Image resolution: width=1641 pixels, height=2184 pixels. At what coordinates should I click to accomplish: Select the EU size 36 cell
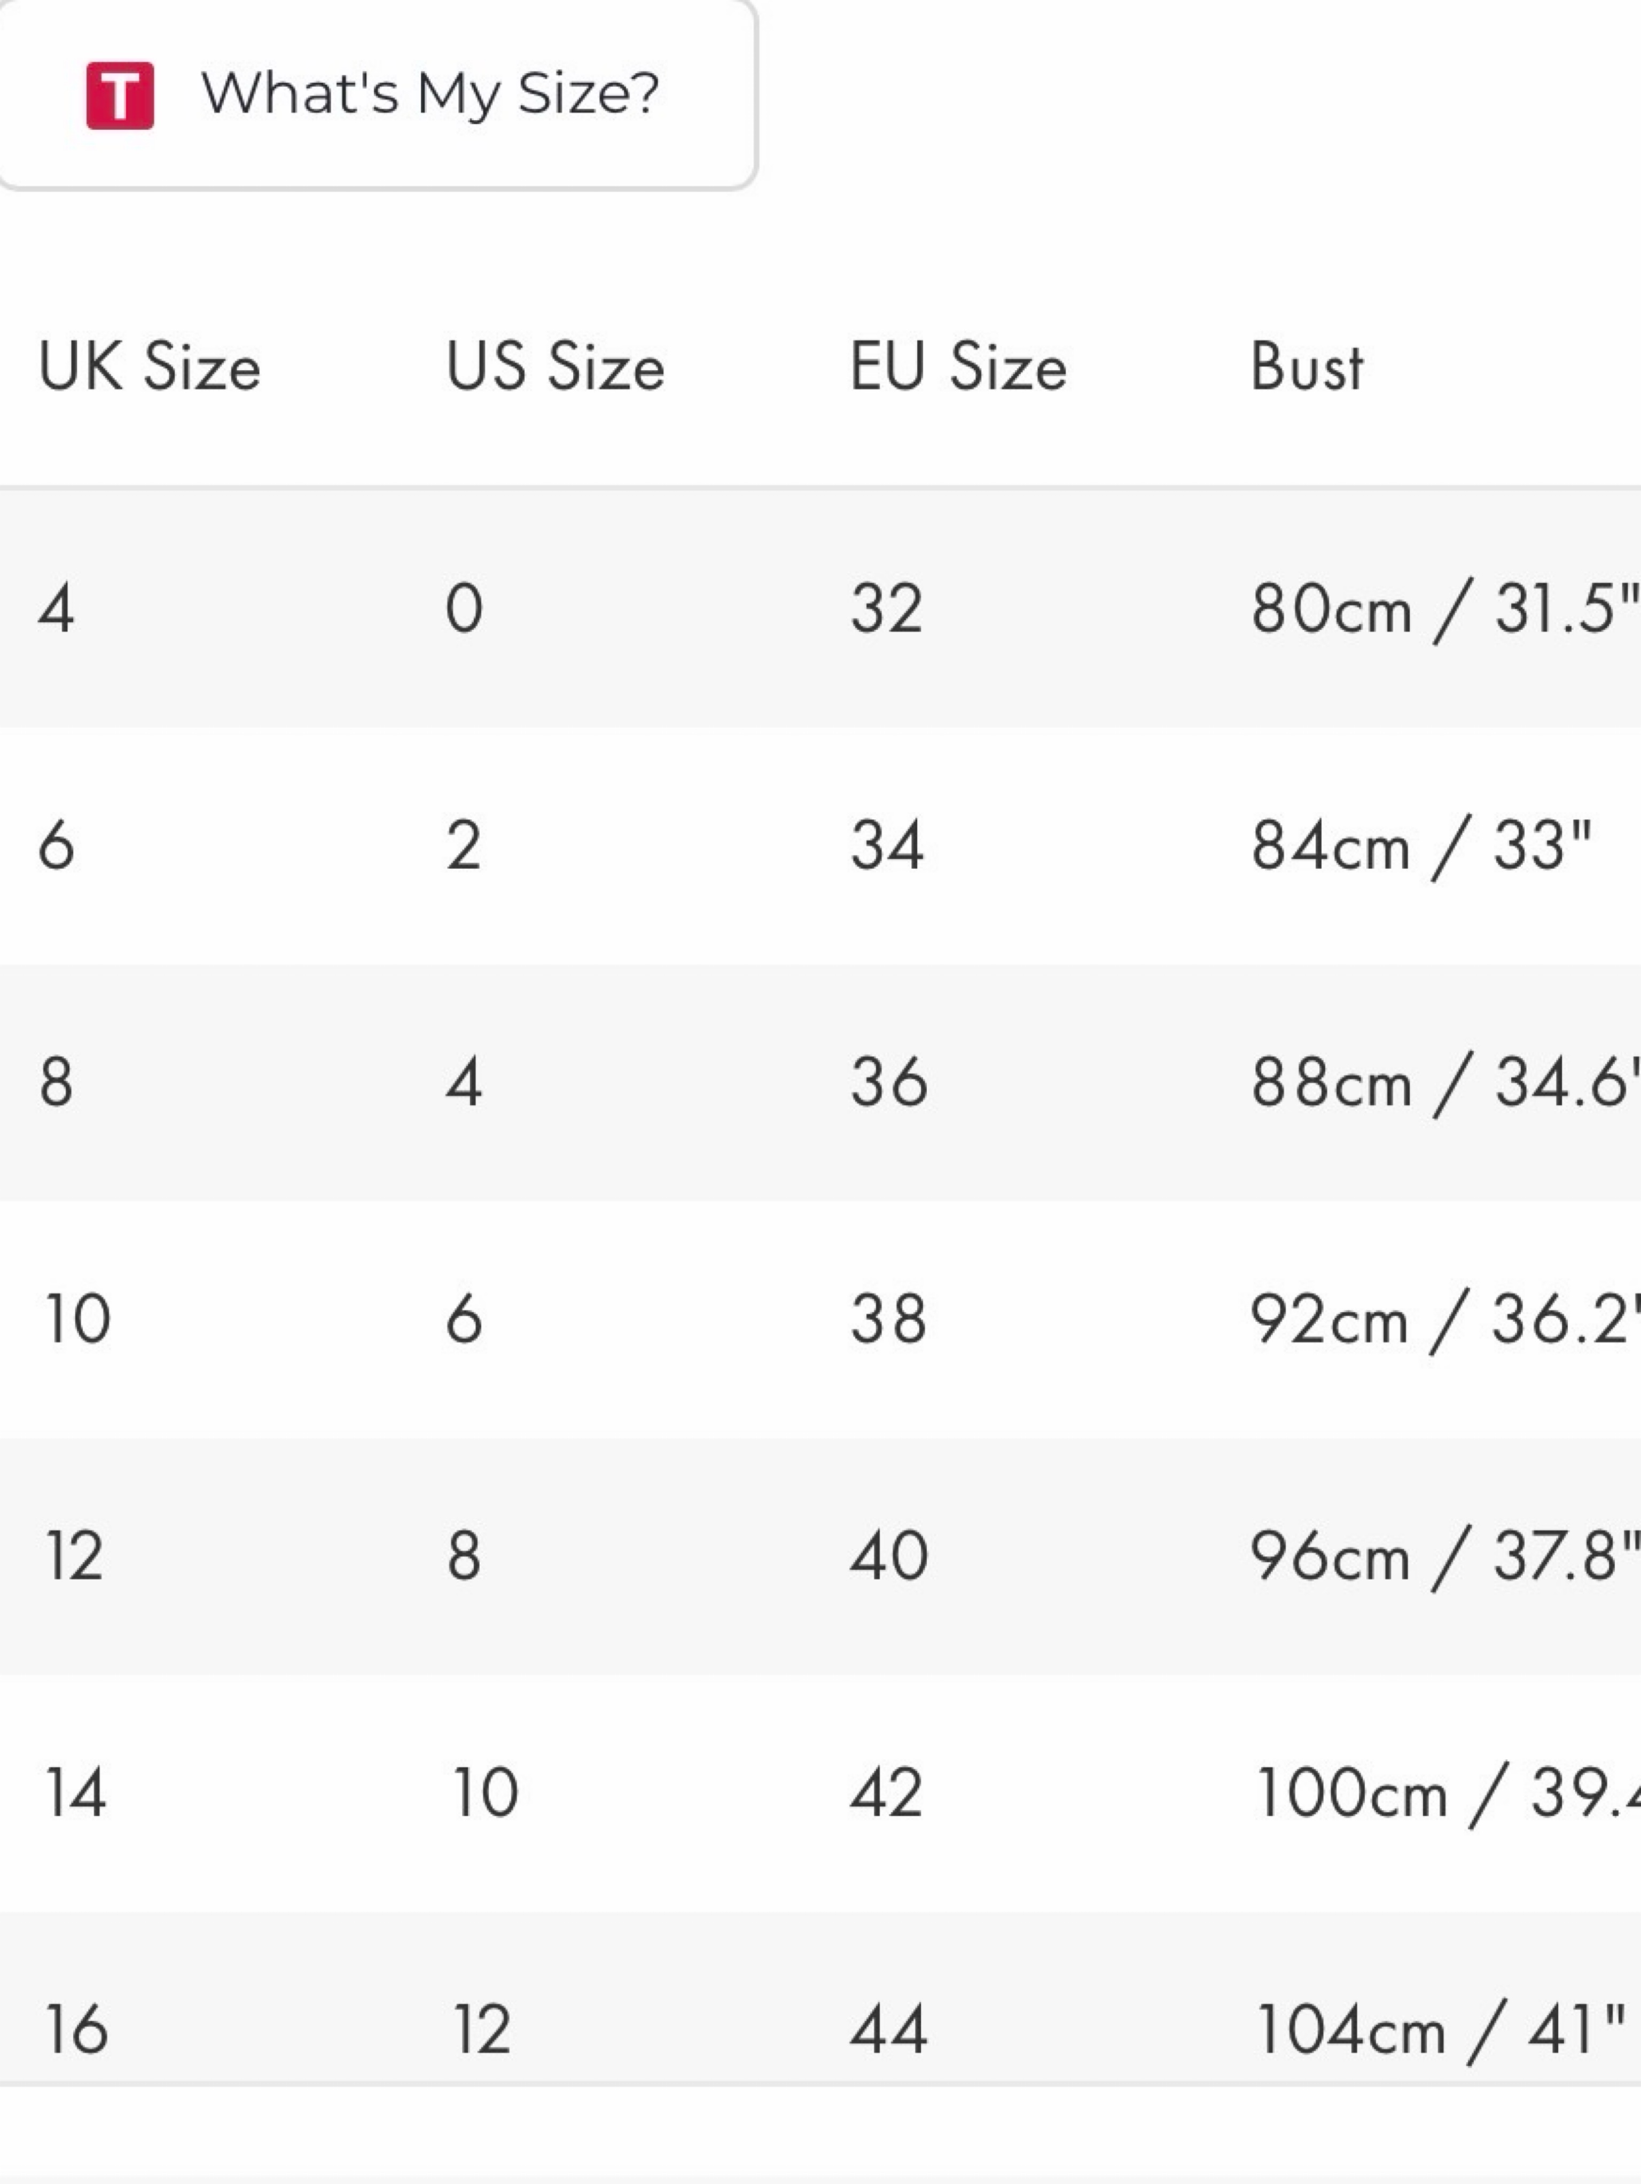(x=889, y=1082)
